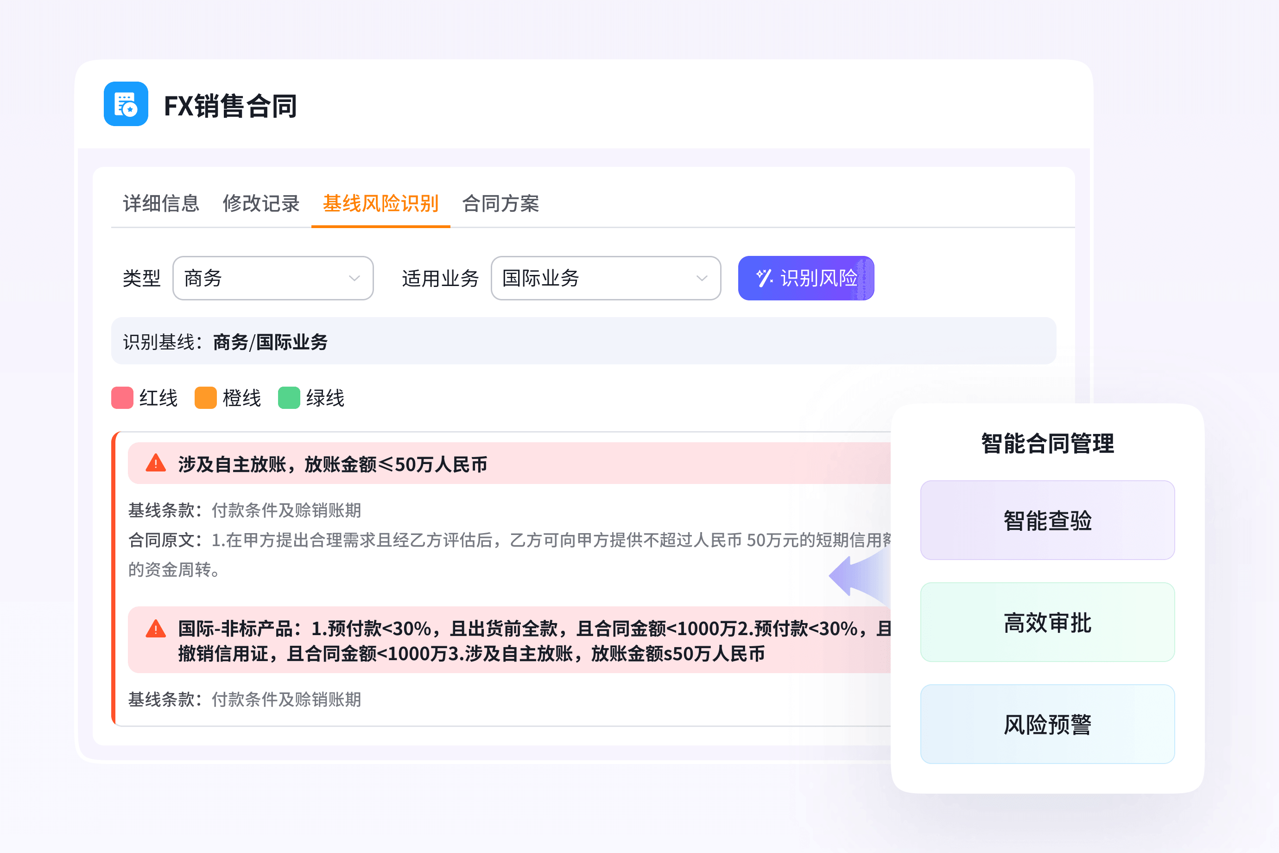1279x853 pixels.
Task: Click the green 绿线 color swatch
Action: tap(289, 397)
